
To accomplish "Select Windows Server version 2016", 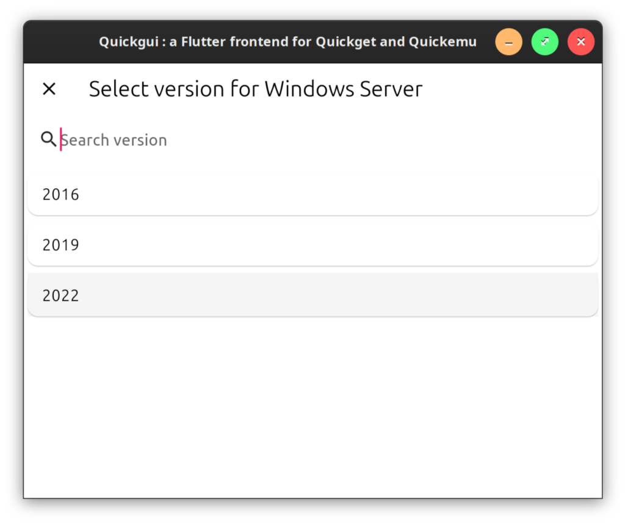I will point(312,194).
